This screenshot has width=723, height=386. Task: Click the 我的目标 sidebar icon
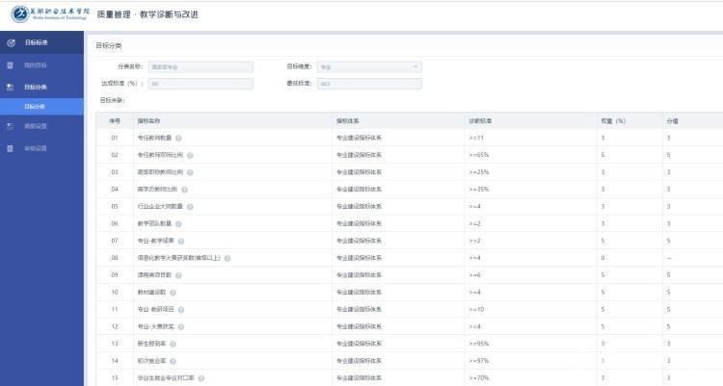11,64
